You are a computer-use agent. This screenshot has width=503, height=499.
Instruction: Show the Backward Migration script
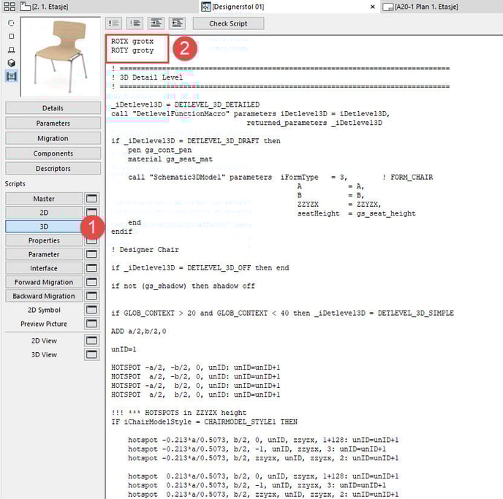(44, 296)
